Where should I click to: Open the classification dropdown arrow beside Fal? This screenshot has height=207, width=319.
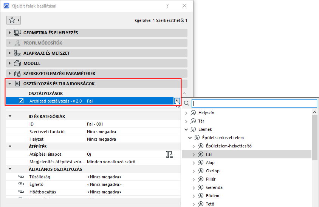177,101
